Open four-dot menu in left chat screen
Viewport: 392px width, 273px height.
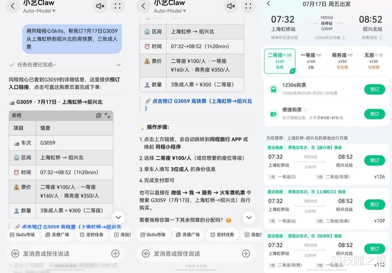click(118, 6)
